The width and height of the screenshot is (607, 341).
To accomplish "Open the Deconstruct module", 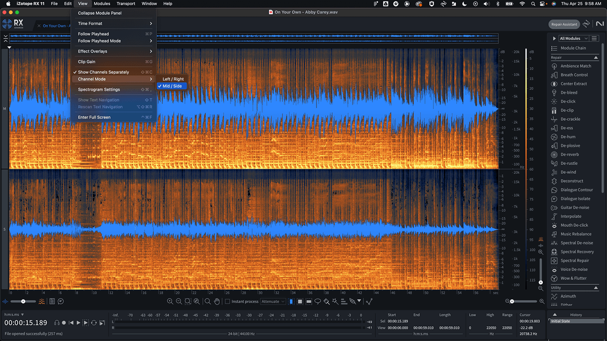I will pos(571,181).
